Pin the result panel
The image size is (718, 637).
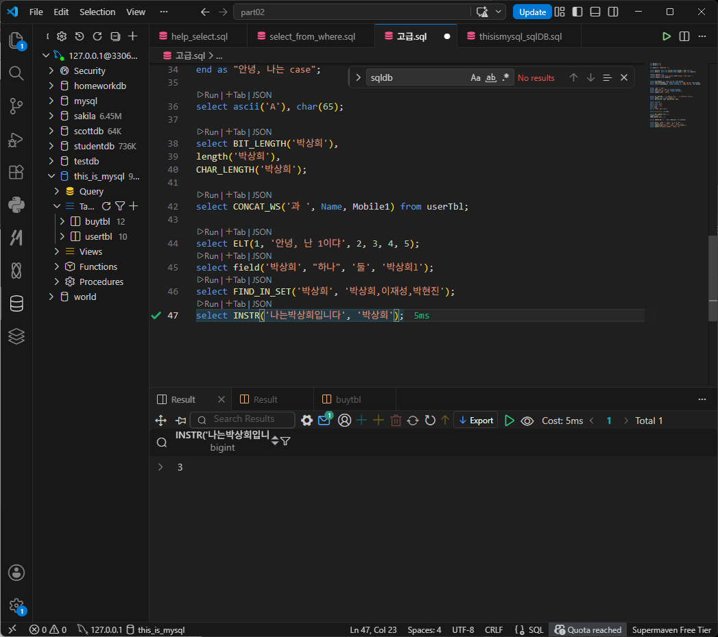[181, 421]
